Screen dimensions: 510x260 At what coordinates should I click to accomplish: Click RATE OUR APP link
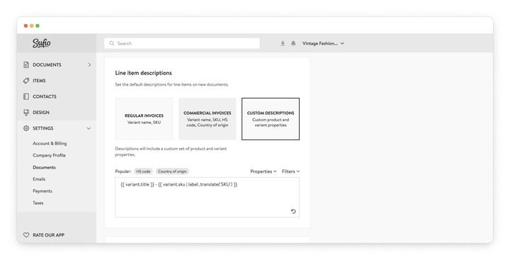pos(48,235)
